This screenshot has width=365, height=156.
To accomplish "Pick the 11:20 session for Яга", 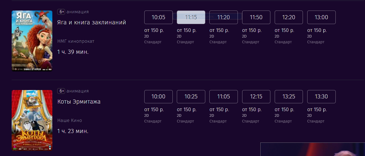I will click(223, 17).
